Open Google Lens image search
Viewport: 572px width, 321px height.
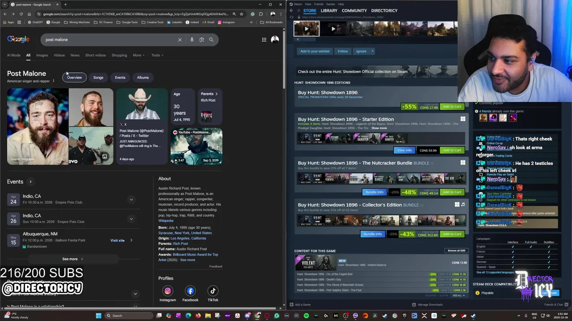coord(202,40)
